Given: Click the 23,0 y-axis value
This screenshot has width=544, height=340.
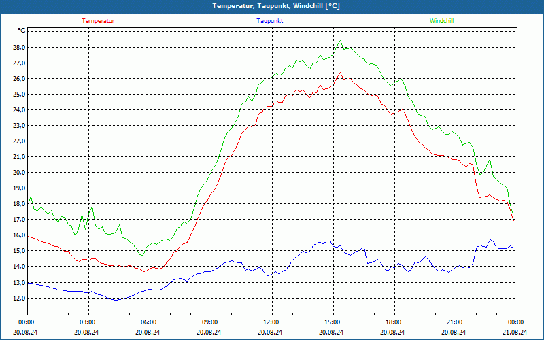Looking at the screenshot, I should coord(20,125).
